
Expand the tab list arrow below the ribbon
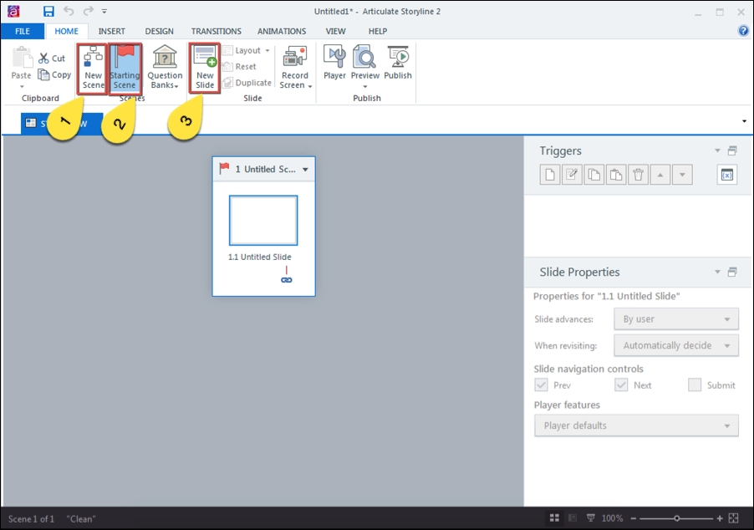(744, 121)
